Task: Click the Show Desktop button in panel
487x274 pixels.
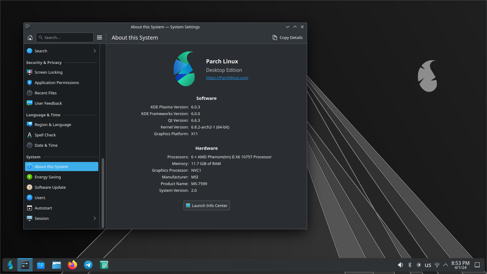Action: [477, 265]
